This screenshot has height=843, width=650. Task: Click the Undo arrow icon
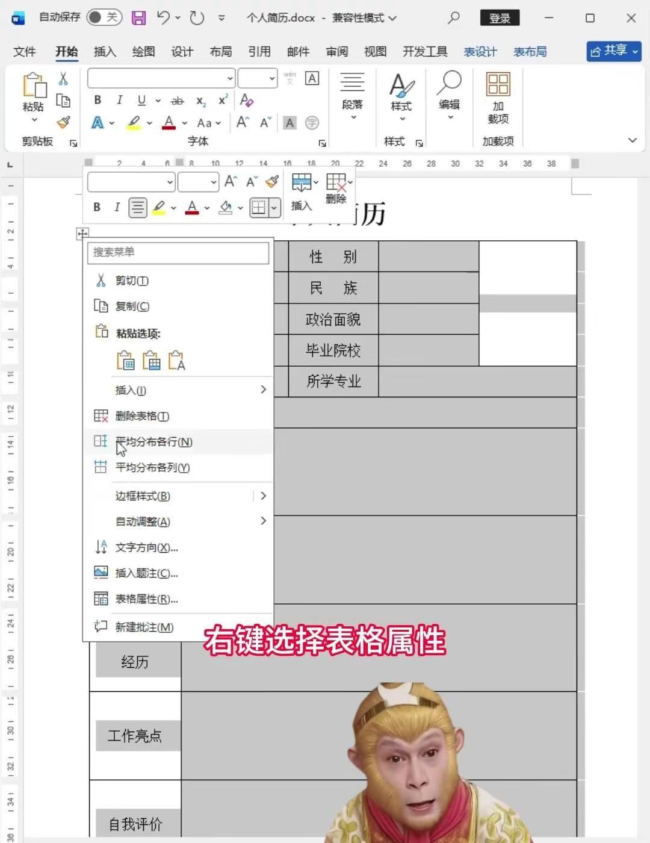coord(163,17)
